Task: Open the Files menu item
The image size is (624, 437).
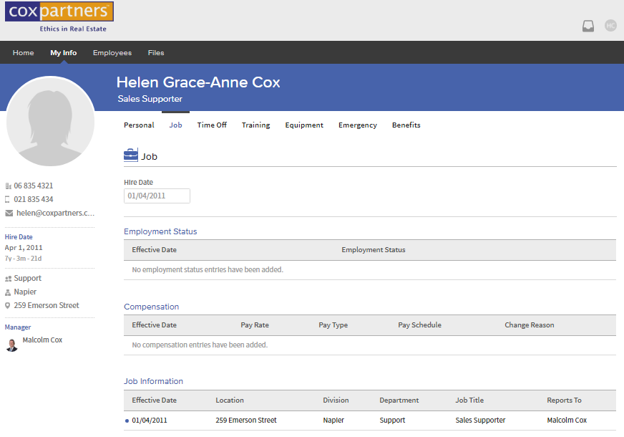Action: [156, 53]
